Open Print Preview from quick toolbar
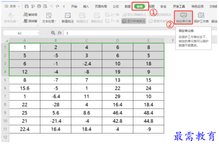Image resolution: width=219 pixels, height=148 pixels. click(45, 6)
